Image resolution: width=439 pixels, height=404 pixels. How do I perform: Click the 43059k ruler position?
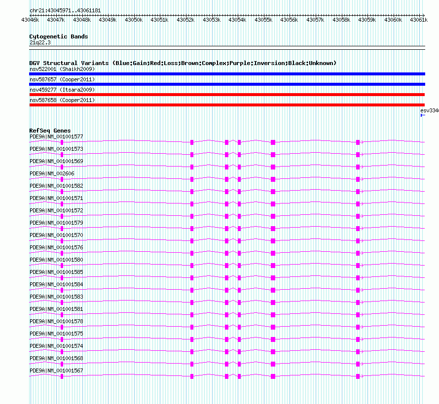[367, 20]
